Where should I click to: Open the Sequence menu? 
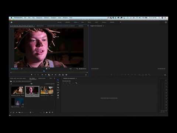39,18
